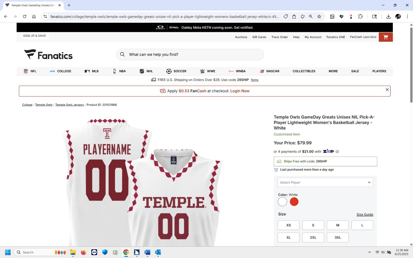413x258 pixels.
Task: Open the Size Guide link
Action: [365, 214]
